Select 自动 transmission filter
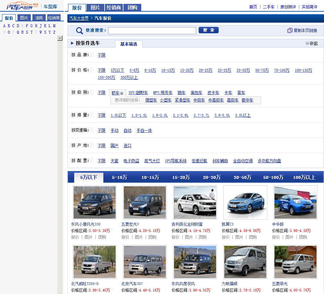Screen dimensions: 324x294 pos(127,131)
